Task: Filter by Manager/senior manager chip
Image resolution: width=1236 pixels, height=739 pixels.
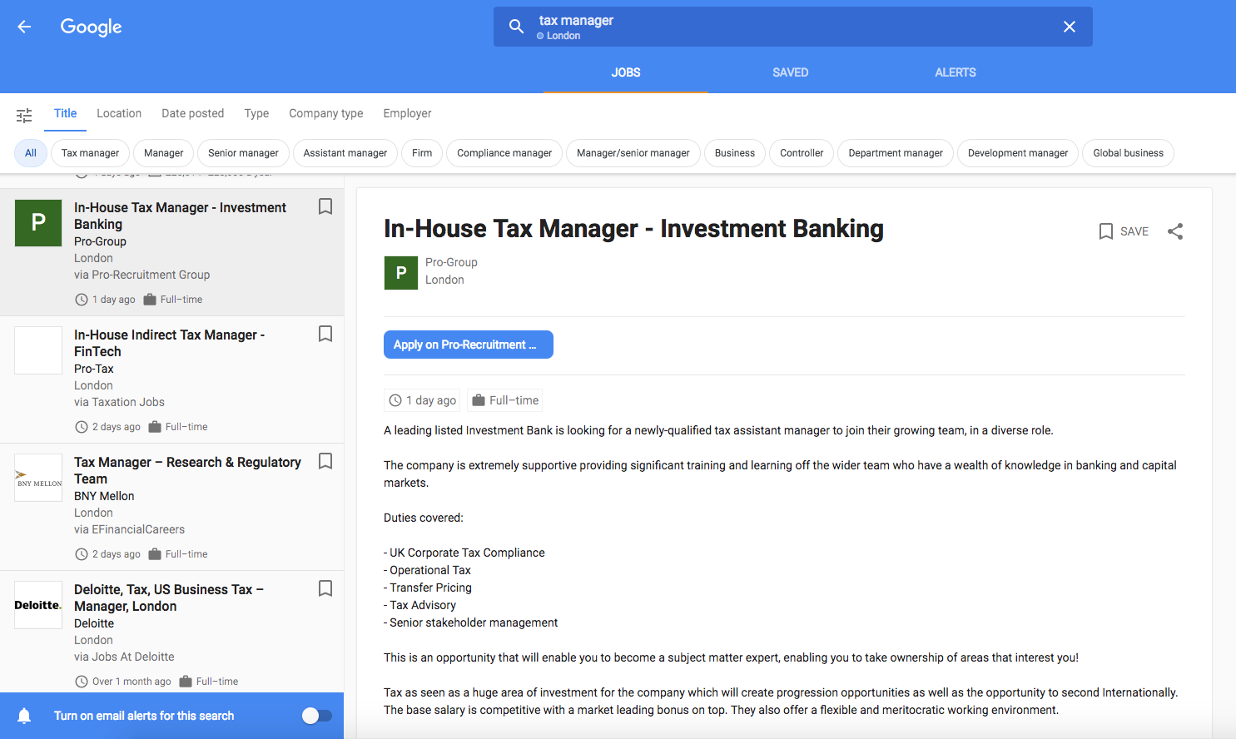Action: (633, 153)
